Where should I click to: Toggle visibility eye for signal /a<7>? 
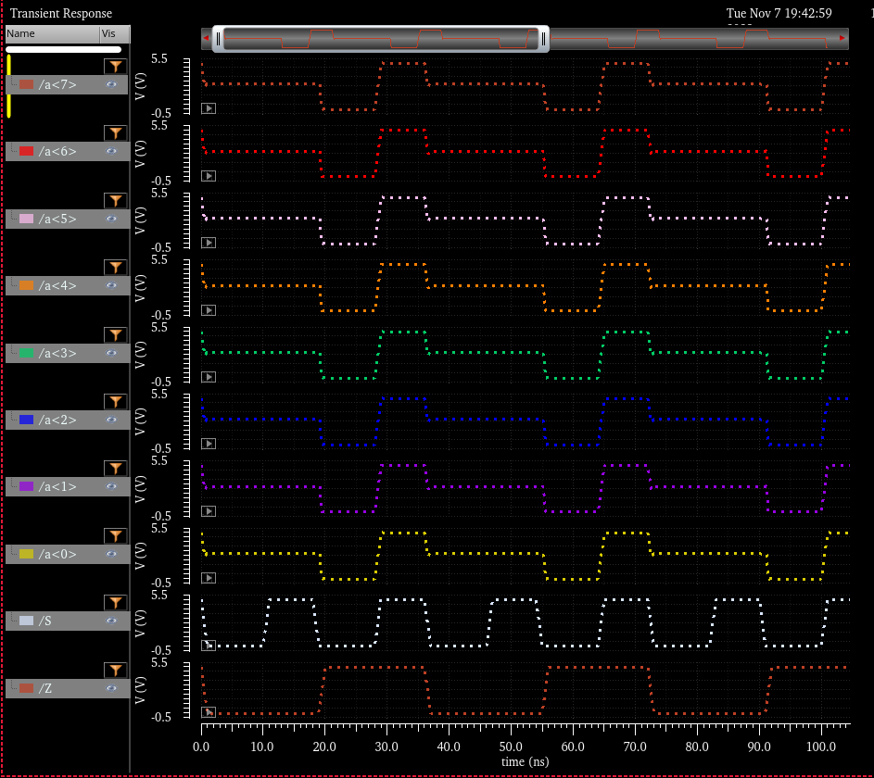111,84
